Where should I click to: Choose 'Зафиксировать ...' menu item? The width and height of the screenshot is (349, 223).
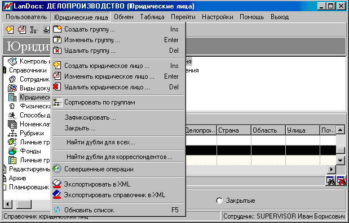tap(118, 117)
